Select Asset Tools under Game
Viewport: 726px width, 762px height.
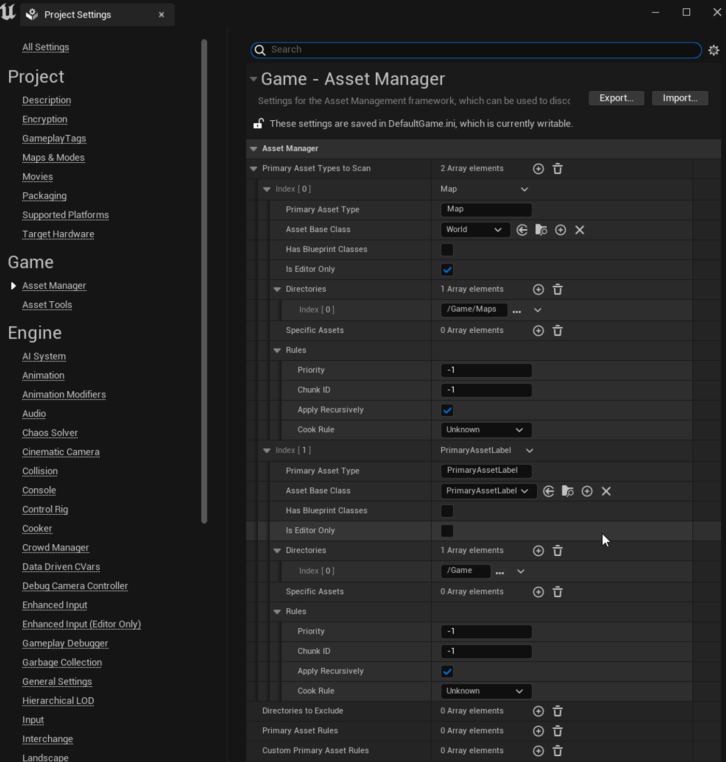click(47, 305)
